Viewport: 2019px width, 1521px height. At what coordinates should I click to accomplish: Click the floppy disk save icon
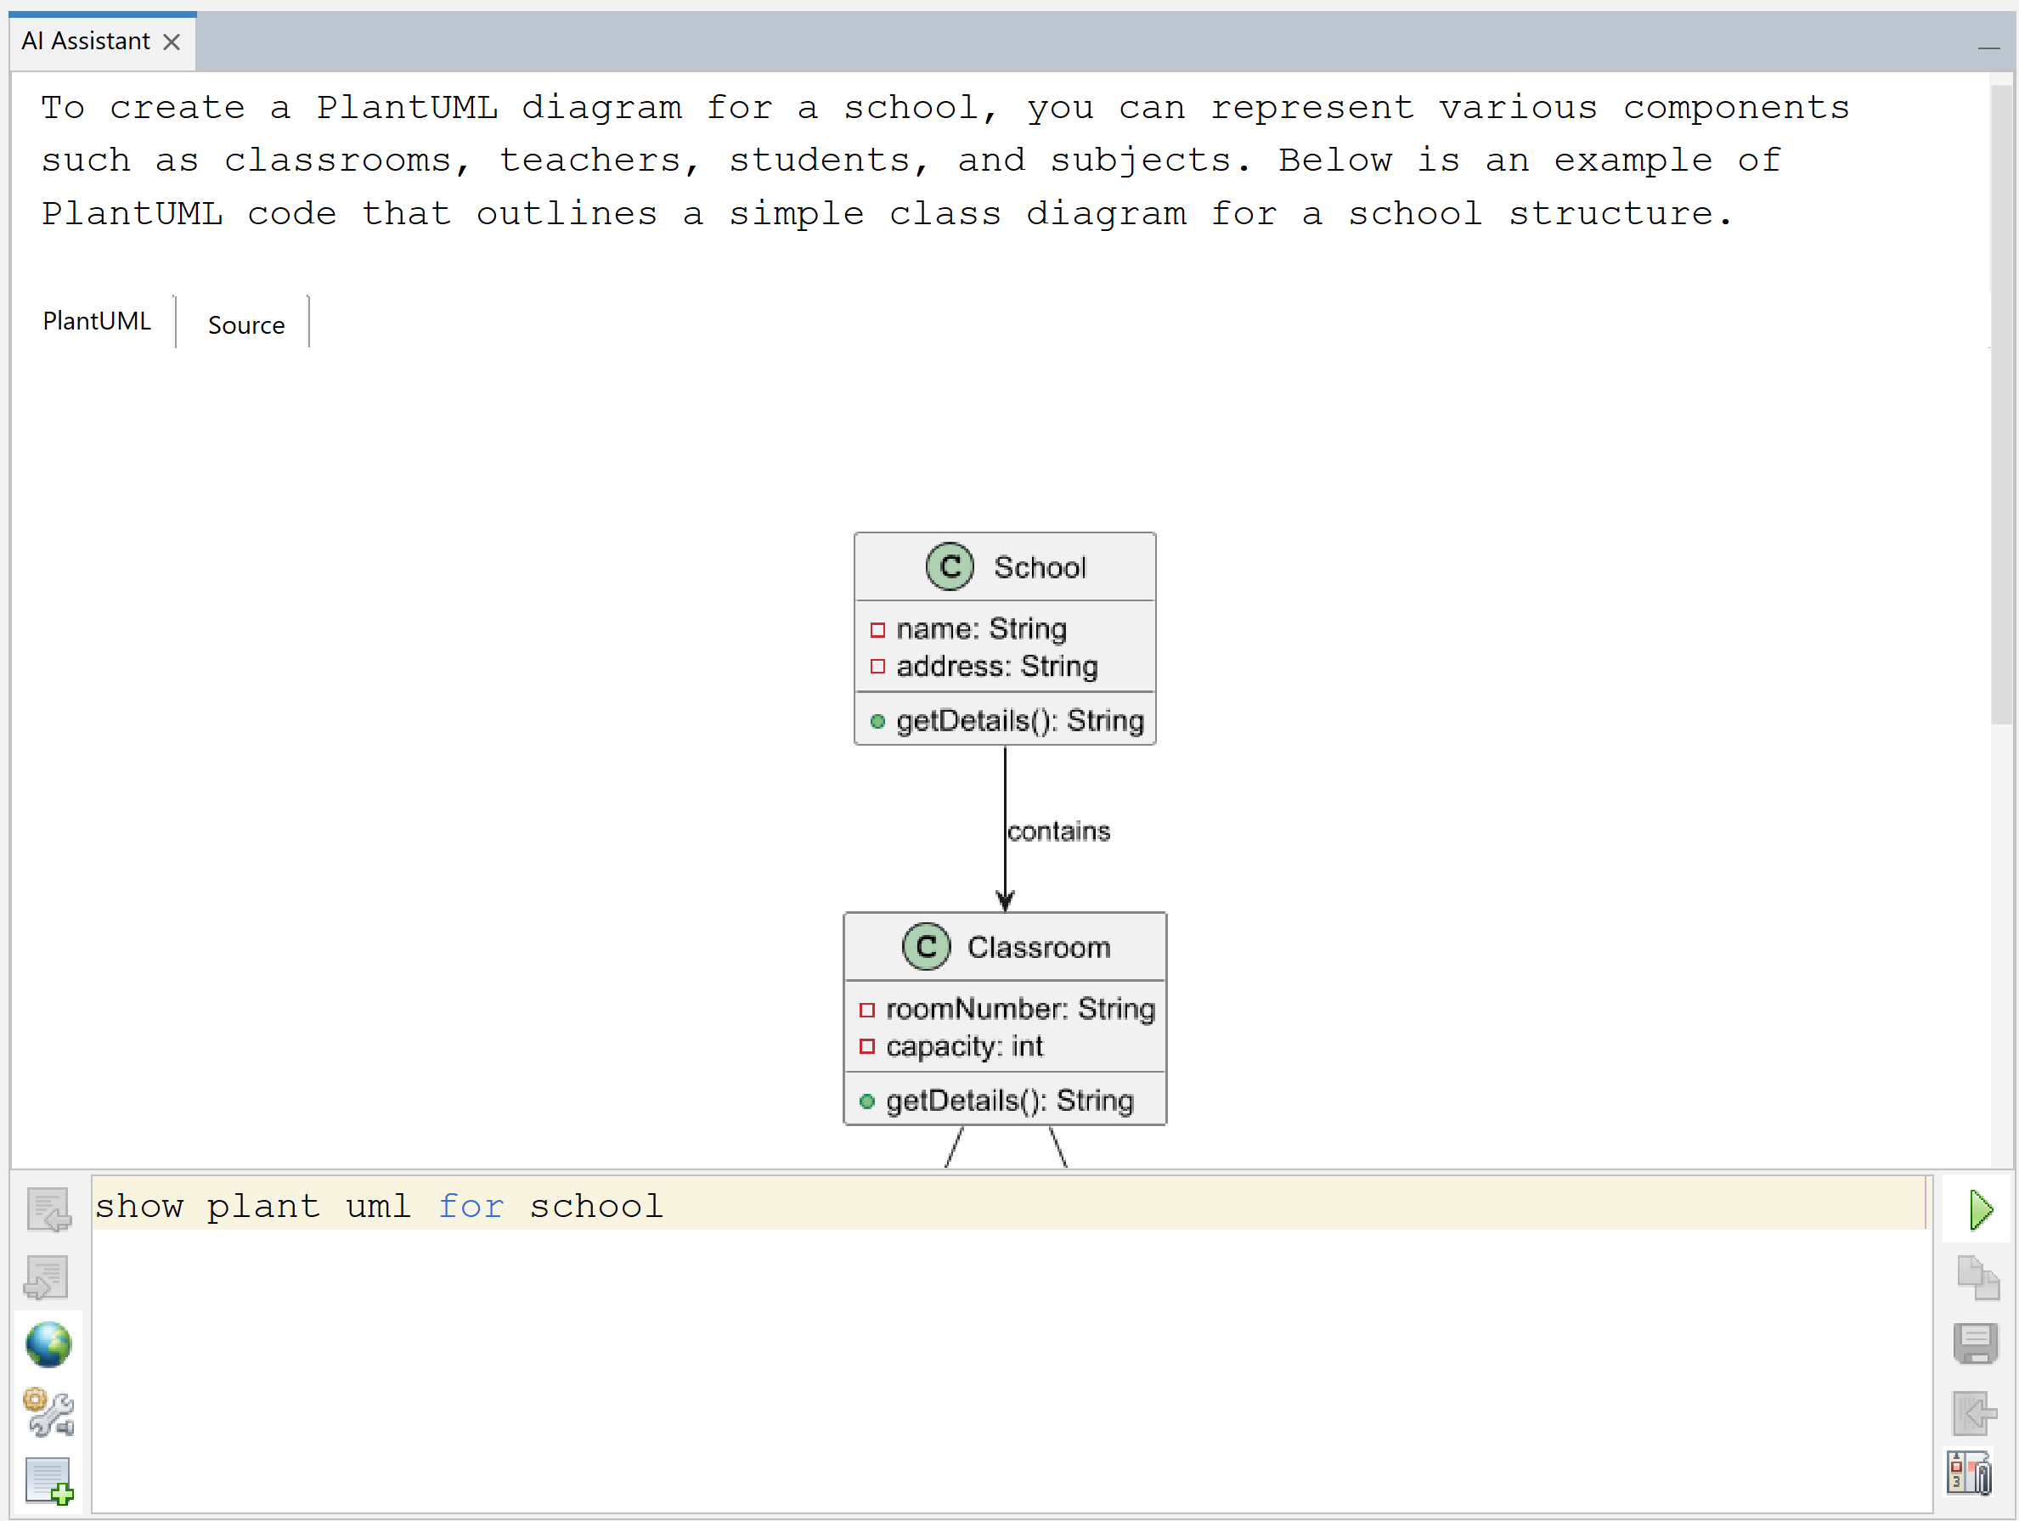pyautogui.click(x=1976, y=1344)
